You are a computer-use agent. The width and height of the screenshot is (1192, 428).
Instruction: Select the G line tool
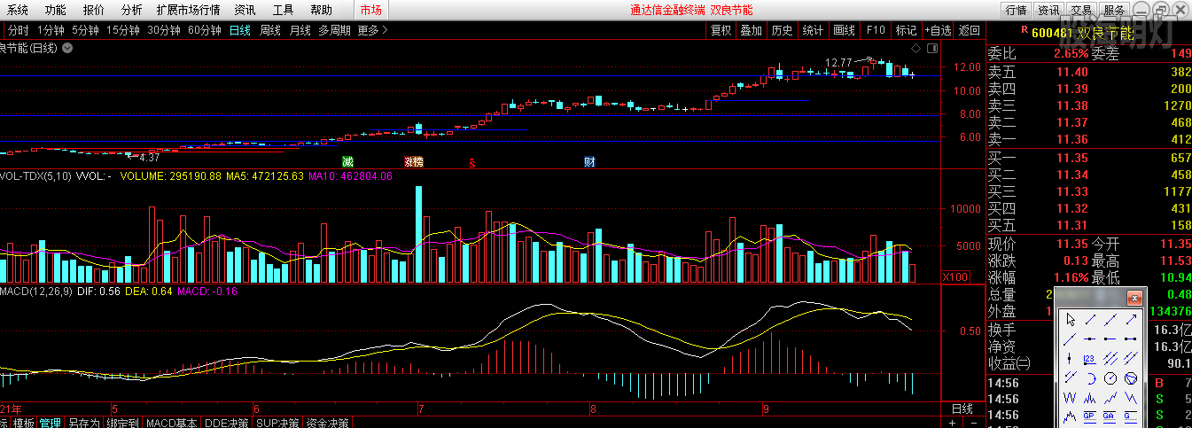[1131, 417]
